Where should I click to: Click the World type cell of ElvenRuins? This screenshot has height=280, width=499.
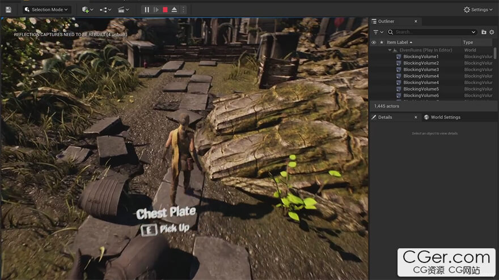pos(470,50)
